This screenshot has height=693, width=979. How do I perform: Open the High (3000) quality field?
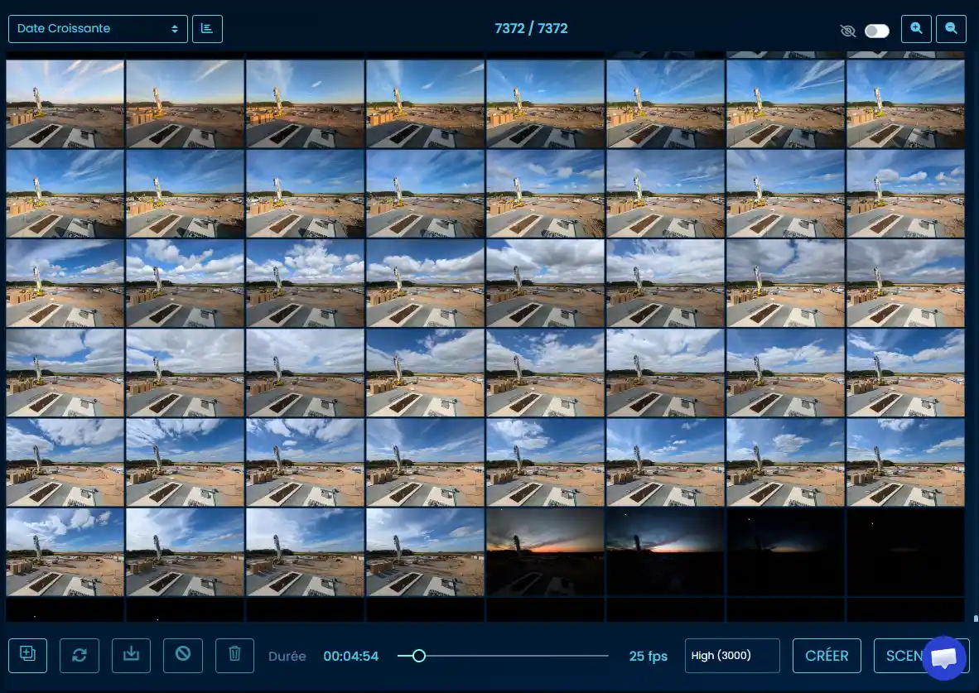point(732,656)
